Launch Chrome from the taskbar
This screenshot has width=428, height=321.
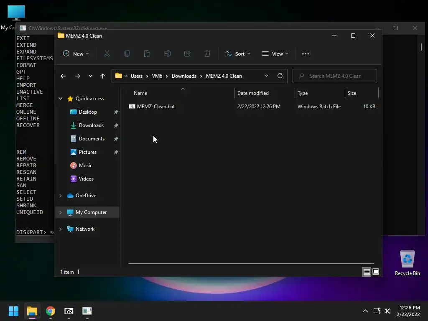(51, 311)
